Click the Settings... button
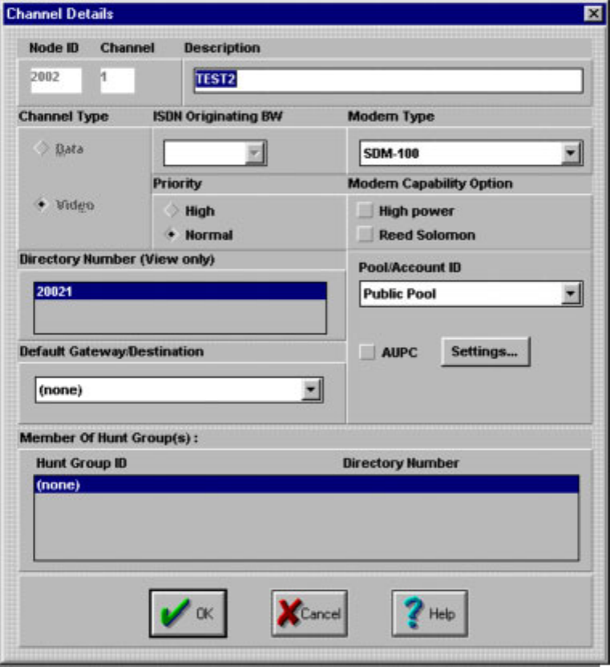Image resolution: width=610 pixels, height=667 pixels. point(485,352)
